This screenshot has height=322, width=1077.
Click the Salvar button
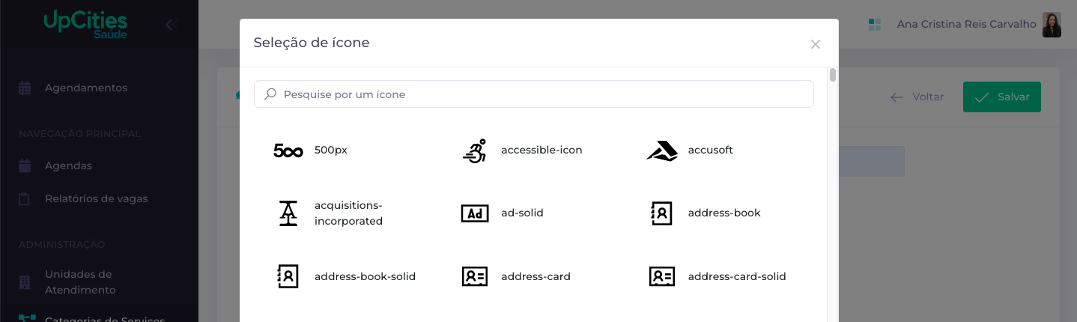pos(1002,97)
